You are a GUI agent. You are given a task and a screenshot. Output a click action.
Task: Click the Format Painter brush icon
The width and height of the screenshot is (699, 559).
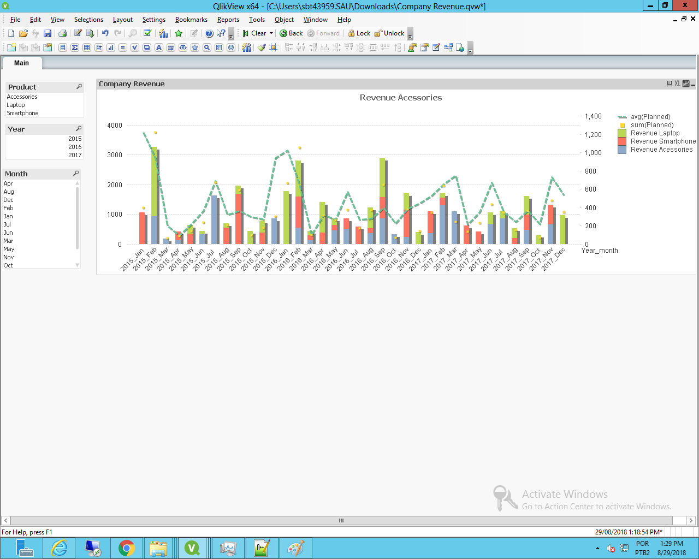[262, 47]
